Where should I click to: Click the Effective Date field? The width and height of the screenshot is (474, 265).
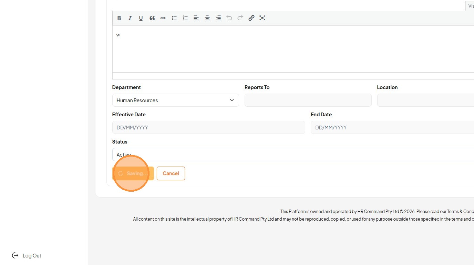(209, 127)
